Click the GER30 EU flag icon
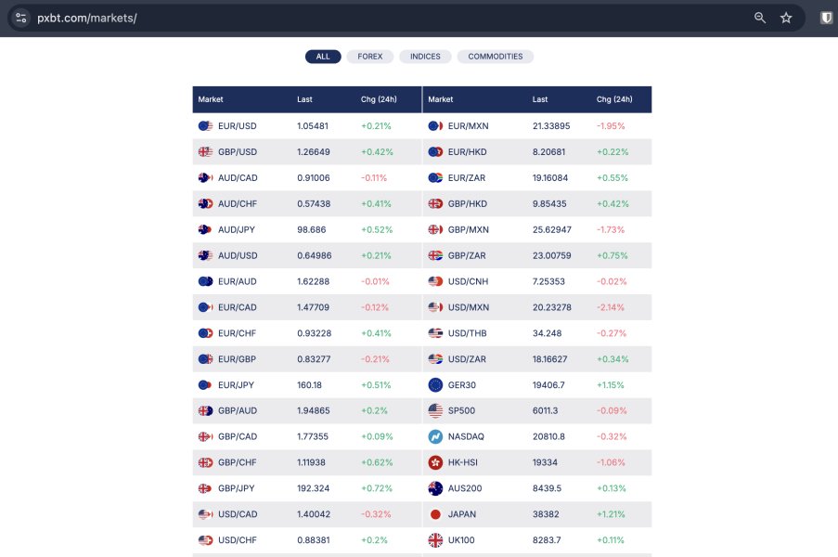 [435, 384]
